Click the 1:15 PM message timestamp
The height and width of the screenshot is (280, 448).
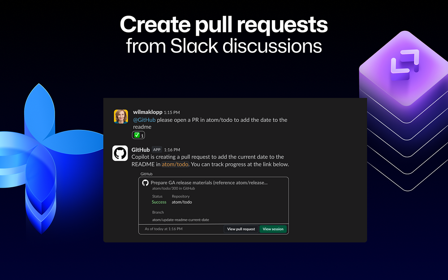pyautogui.click(x=172, y=112)
